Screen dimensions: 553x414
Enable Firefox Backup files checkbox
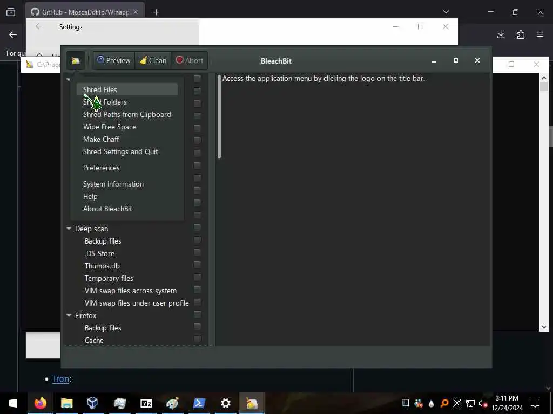pyautogui.click(x=198, y=327)
